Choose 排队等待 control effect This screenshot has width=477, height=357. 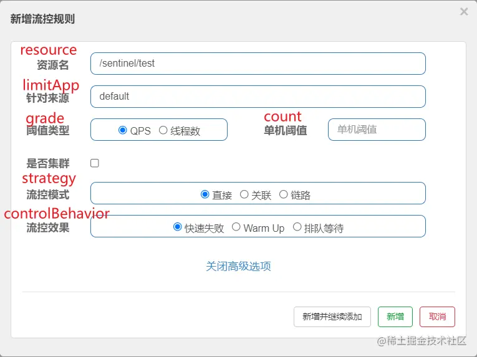tap(297, 227)
